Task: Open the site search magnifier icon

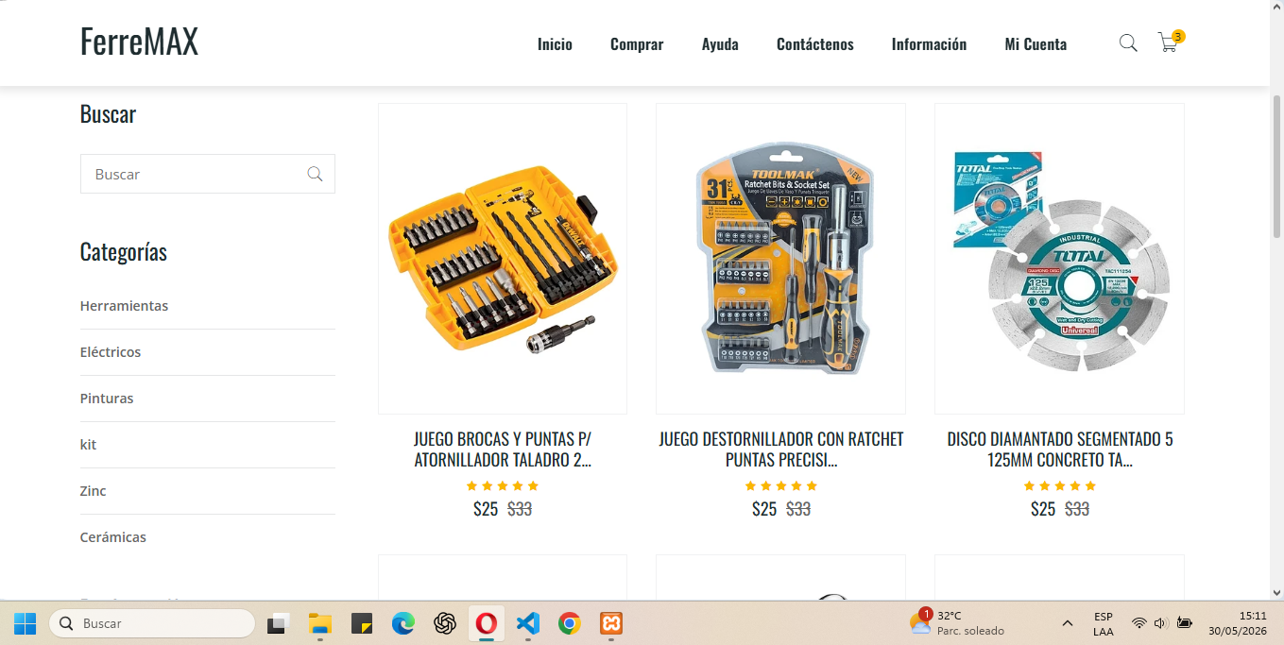Action: click(1128, 43)
